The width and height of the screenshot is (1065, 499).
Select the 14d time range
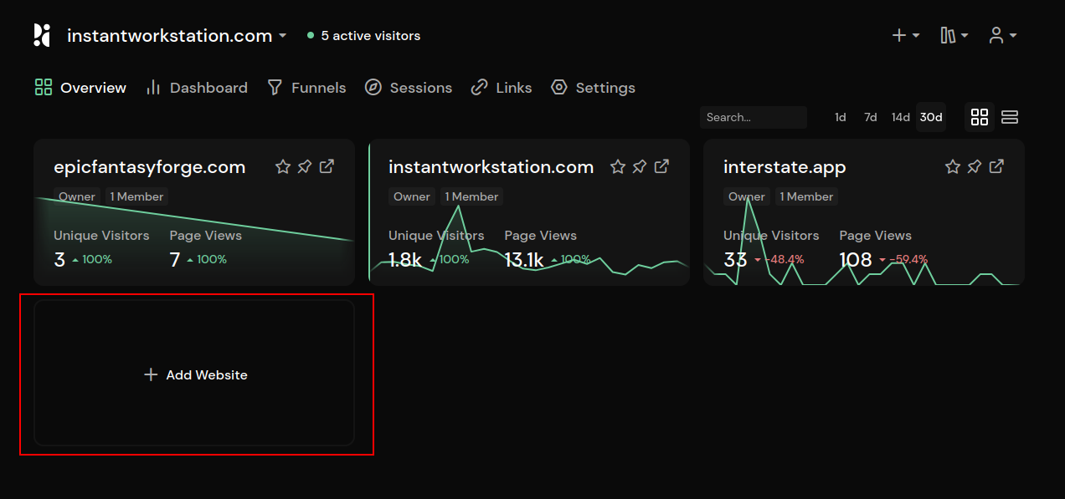[x=901, y=117]
